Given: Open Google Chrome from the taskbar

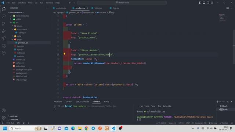Looking at the screenshot, I should tap(87, 128).
